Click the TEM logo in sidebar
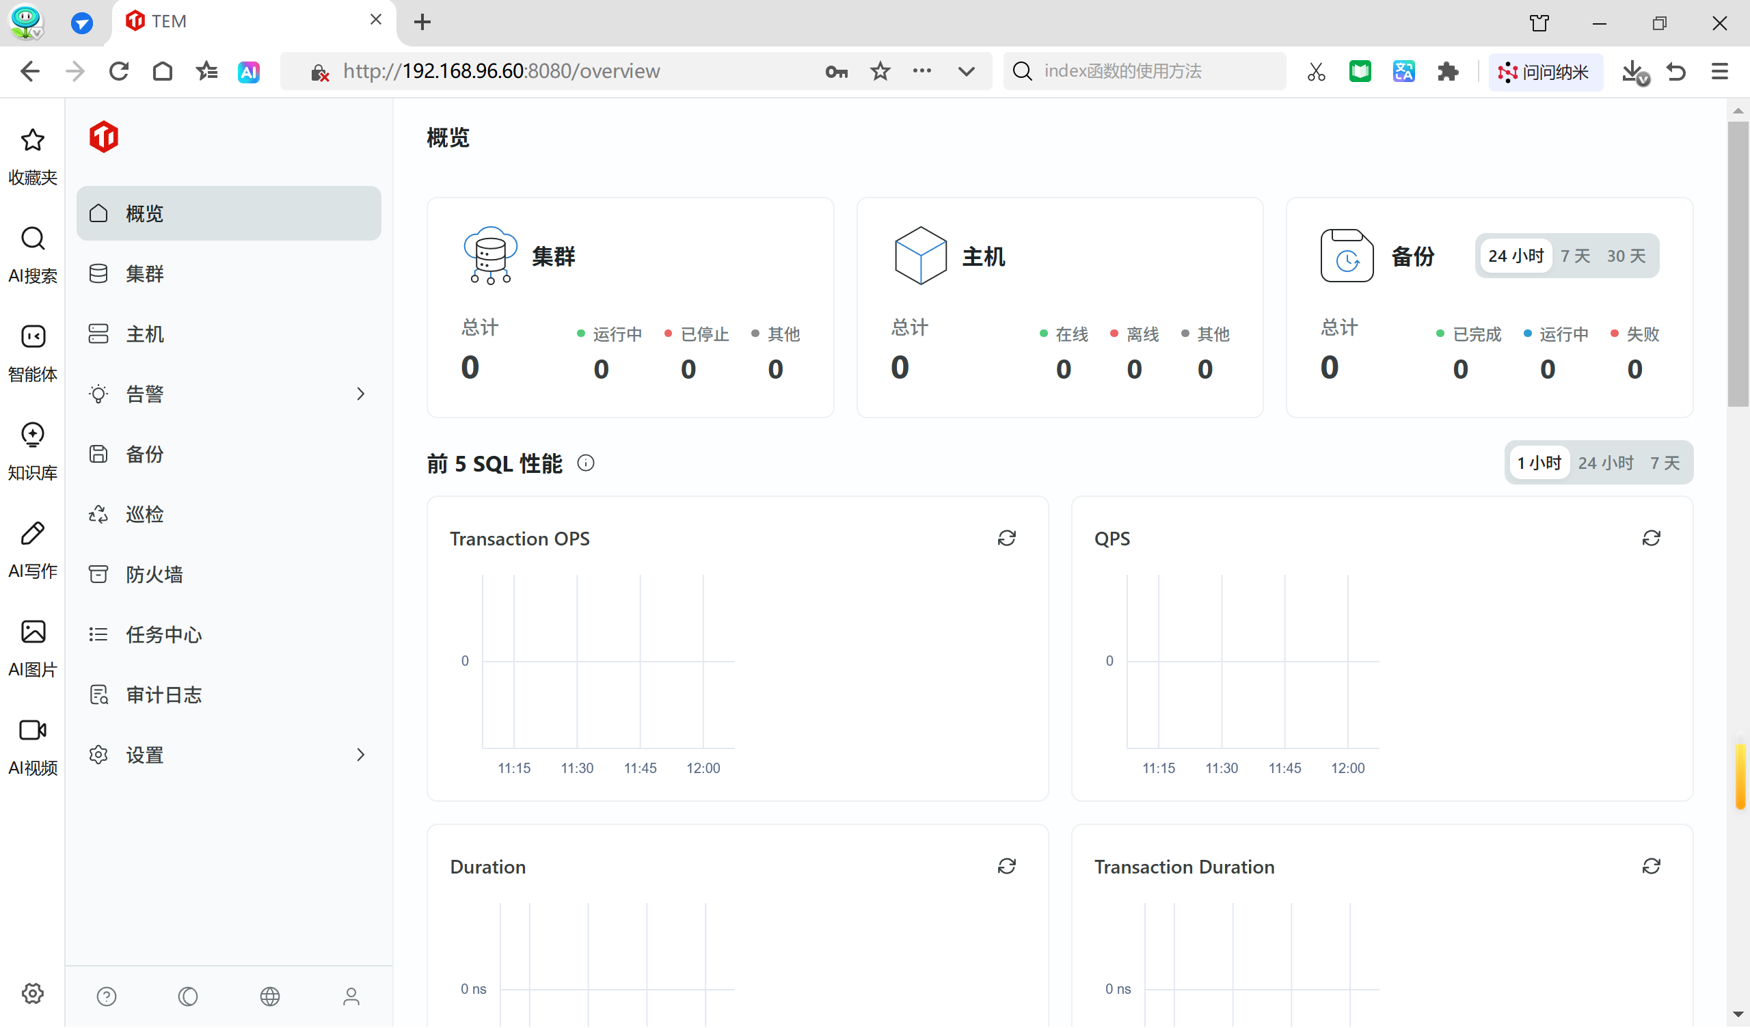 click(x=103, y=137)
